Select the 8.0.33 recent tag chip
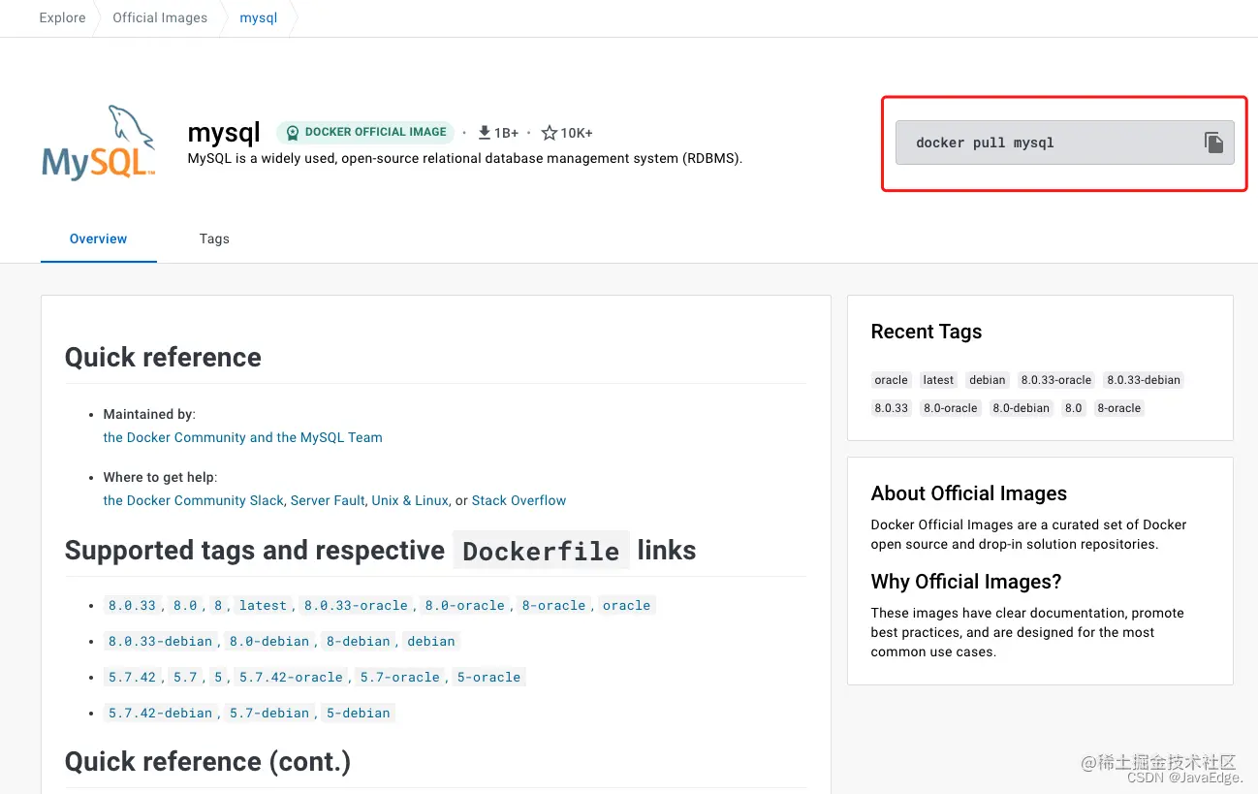 892,408
